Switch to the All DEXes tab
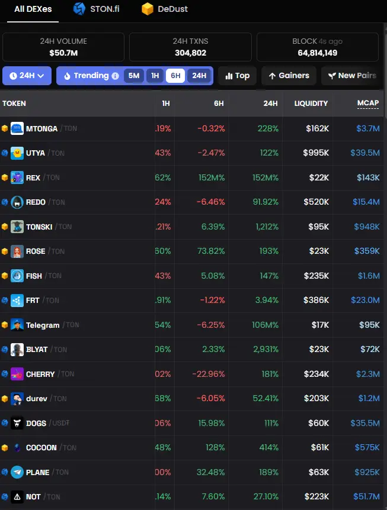Screen dimensions: 387x510 [33, 9]
